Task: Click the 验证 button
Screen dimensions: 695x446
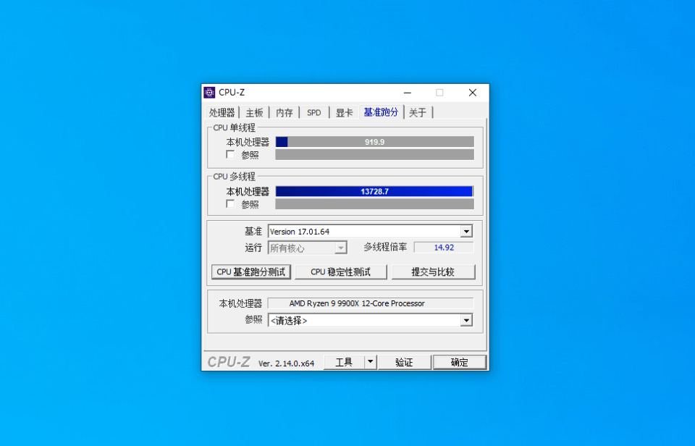Action: coord(404,362)
